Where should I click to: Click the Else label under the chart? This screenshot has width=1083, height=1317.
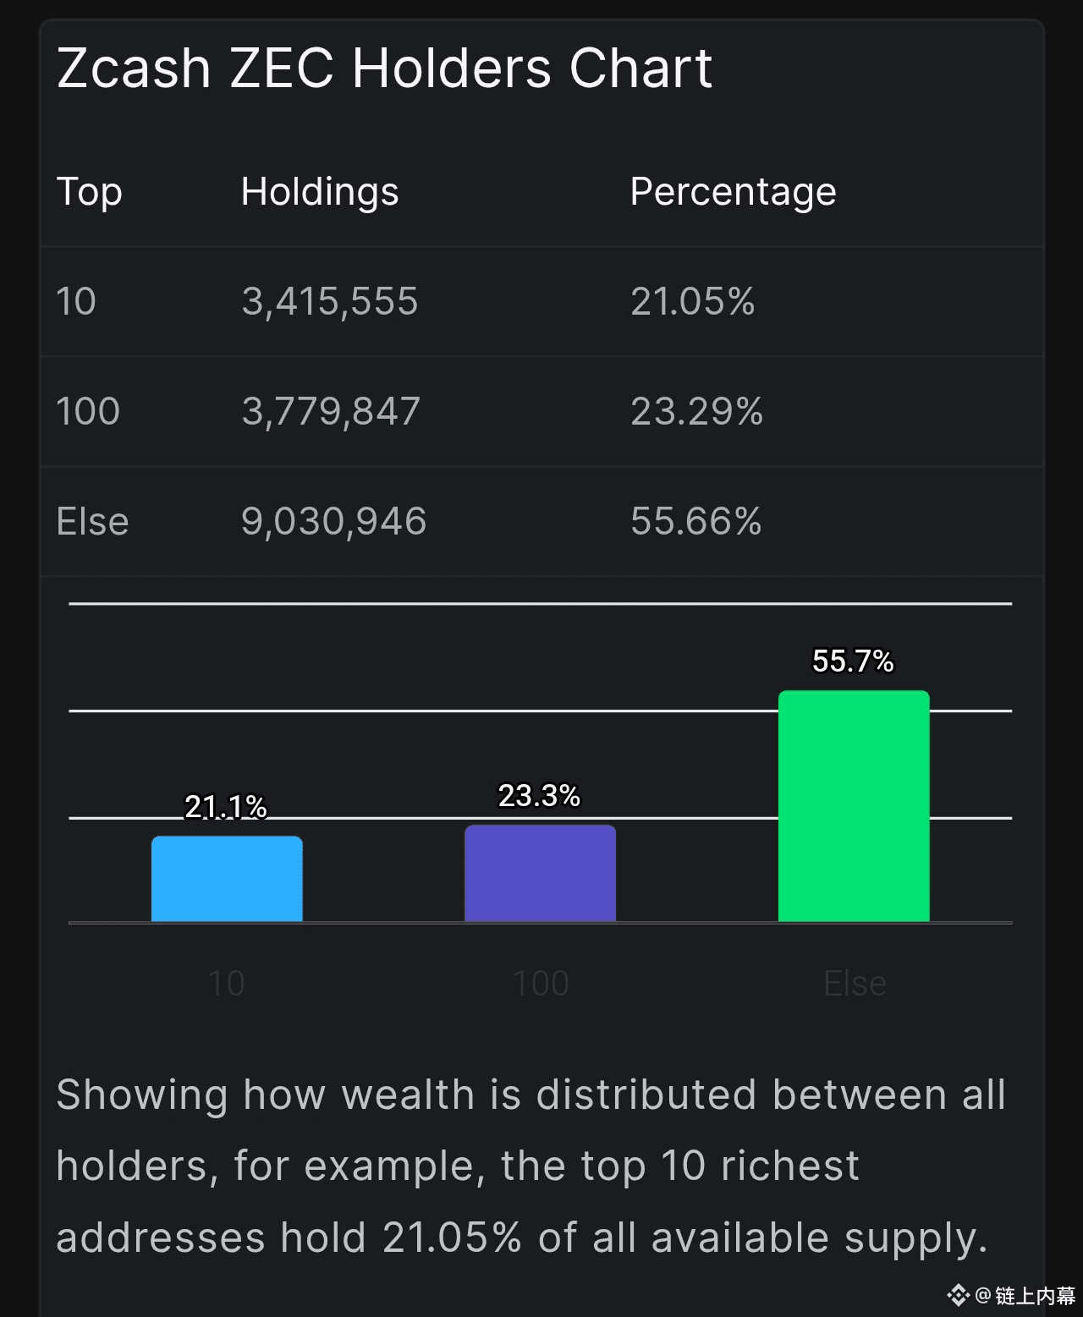point(855,984)
